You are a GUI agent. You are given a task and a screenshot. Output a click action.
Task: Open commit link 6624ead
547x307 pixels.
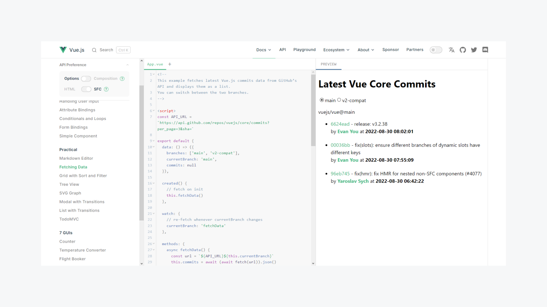(340, 124)
